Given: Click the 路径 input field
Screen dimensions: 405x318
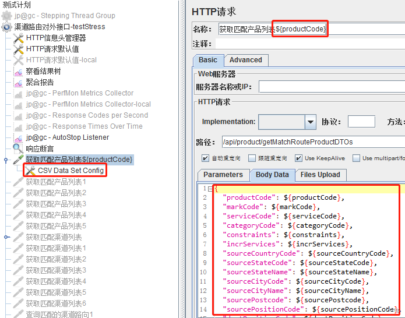Looking at the screenshot, I should click(312, 142).
